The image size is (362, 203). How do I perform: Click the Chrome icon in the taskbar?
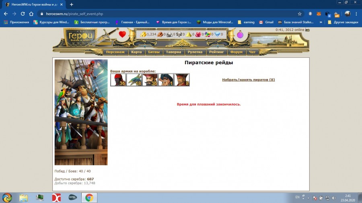[89, 198]
